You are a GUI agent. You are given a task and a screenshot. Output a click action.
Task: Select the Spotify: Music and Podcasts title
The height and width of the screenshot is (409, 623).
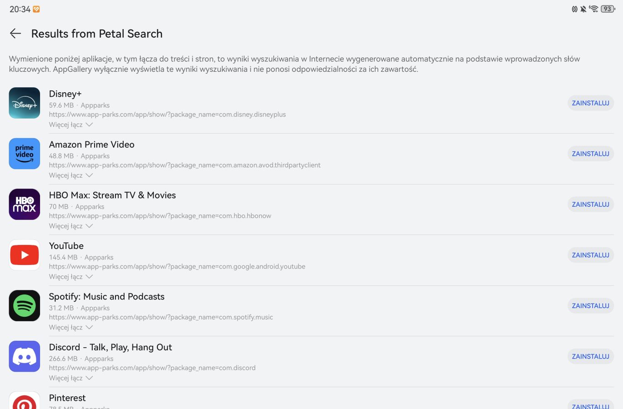pos(107,297)
